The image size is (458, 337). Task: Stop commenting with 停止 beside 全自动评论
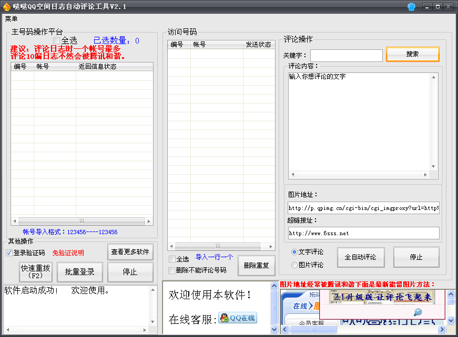coord(416,257)
